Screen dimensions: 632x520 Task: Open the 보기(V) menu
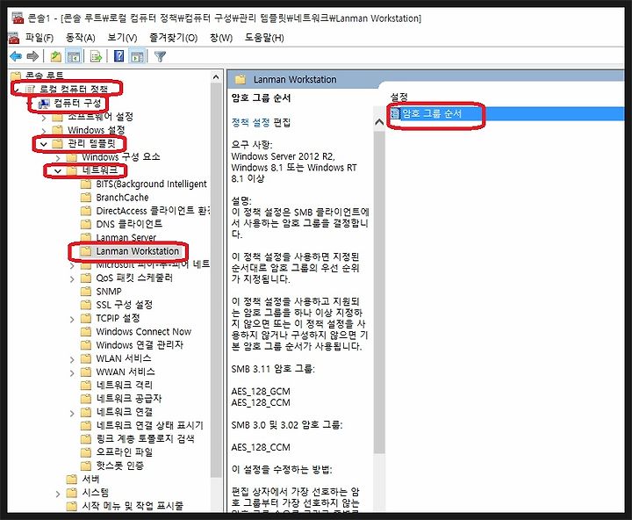[122, 38]
